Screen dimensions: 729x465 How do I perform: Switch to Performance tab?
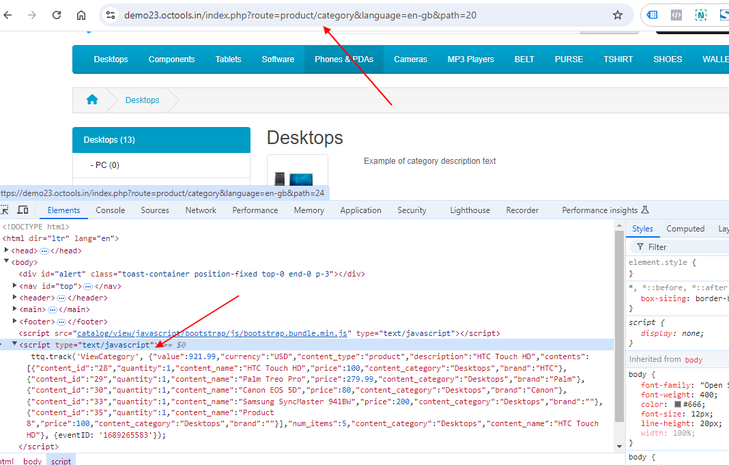click(255, 210)
